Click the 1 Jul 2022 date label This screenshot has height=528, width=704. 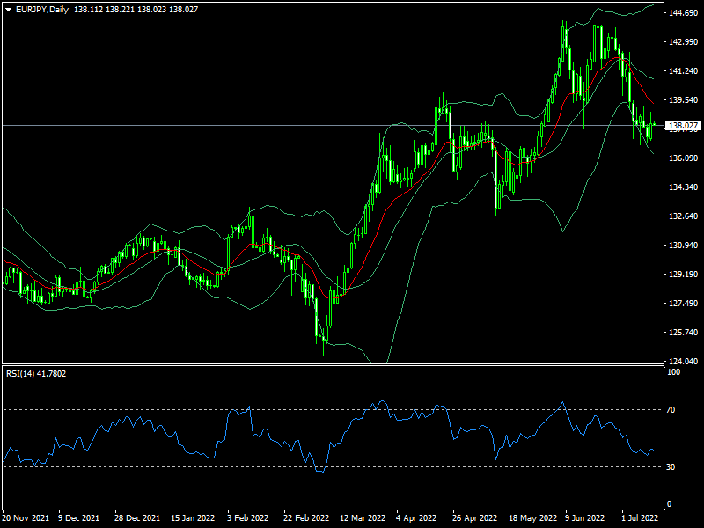tap(640, 517)
